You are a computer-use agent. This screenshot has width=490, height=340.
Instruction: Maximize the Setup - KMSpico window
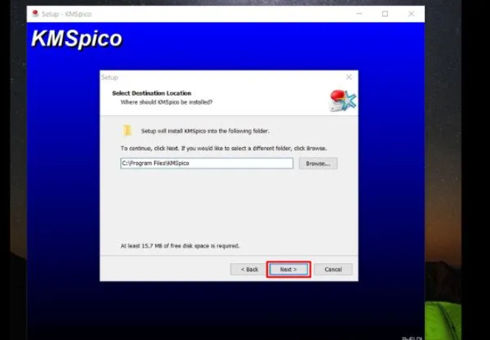tap(385, 13)
